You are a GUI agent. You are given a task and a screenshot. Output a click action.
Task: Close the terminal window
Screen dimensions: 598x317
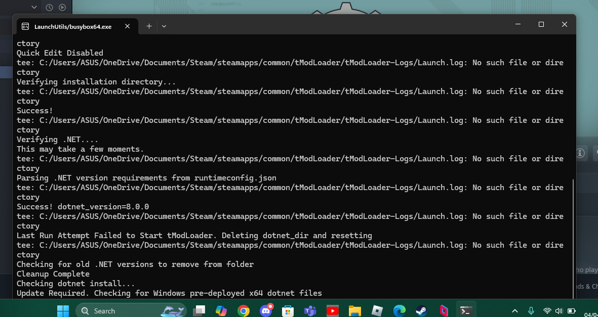[x=565, y=24]
